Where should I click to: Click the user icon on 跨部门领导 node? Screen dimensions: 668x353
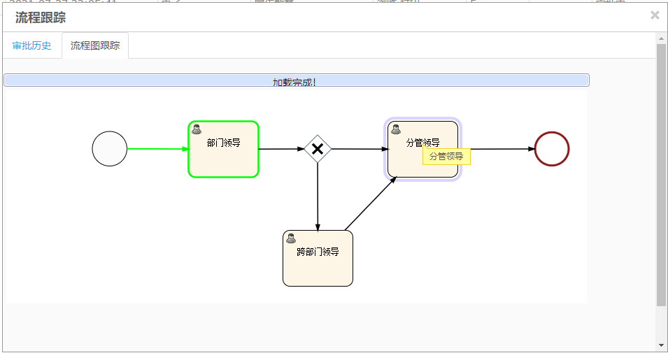[x=291, y=238]
